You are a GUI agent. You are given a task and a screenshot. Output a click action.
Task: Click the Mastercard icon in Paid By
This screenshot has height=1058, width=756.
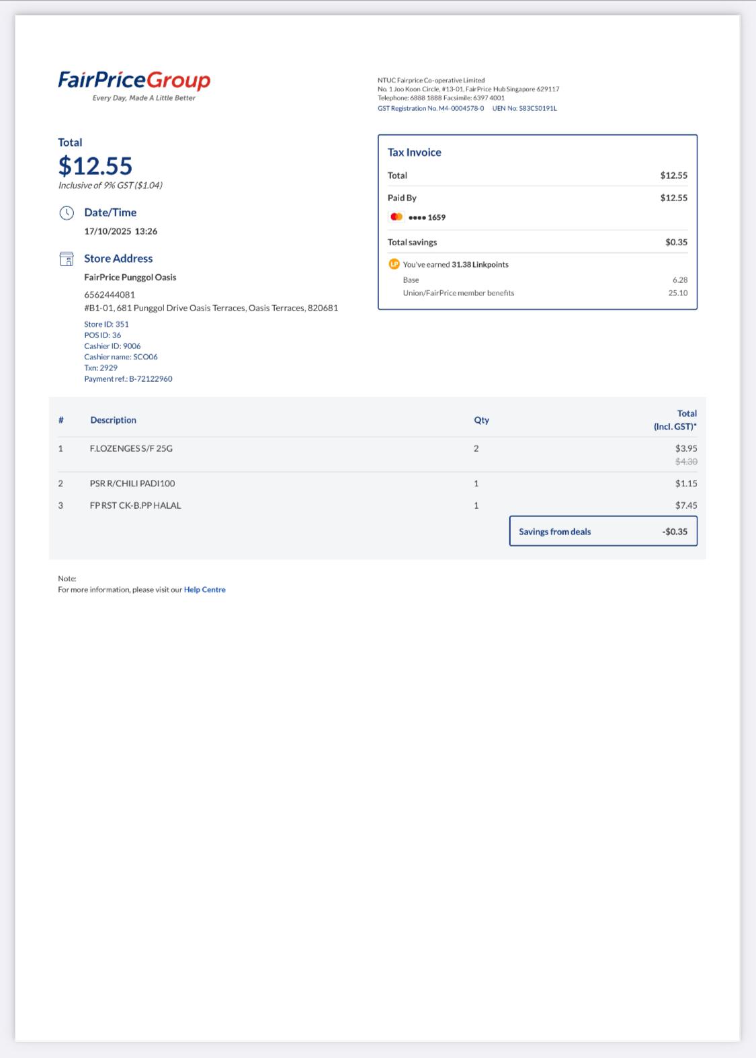click(396, 216)
